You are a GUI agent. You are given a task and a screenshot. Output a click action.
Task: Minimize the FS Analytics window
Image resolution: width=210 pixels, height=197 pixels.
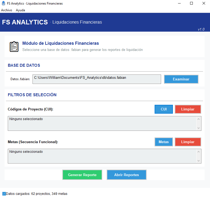coord(179,3)
